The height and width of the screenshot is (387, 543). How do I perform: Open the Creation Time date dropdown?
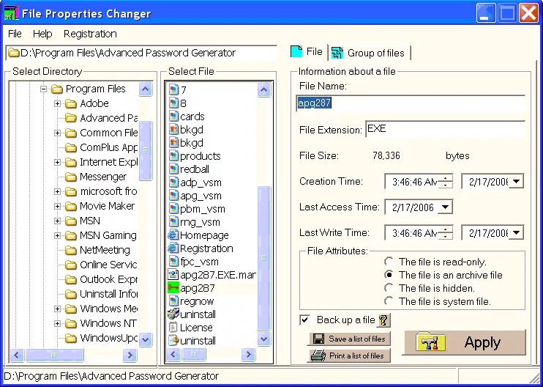coord(516,181)
